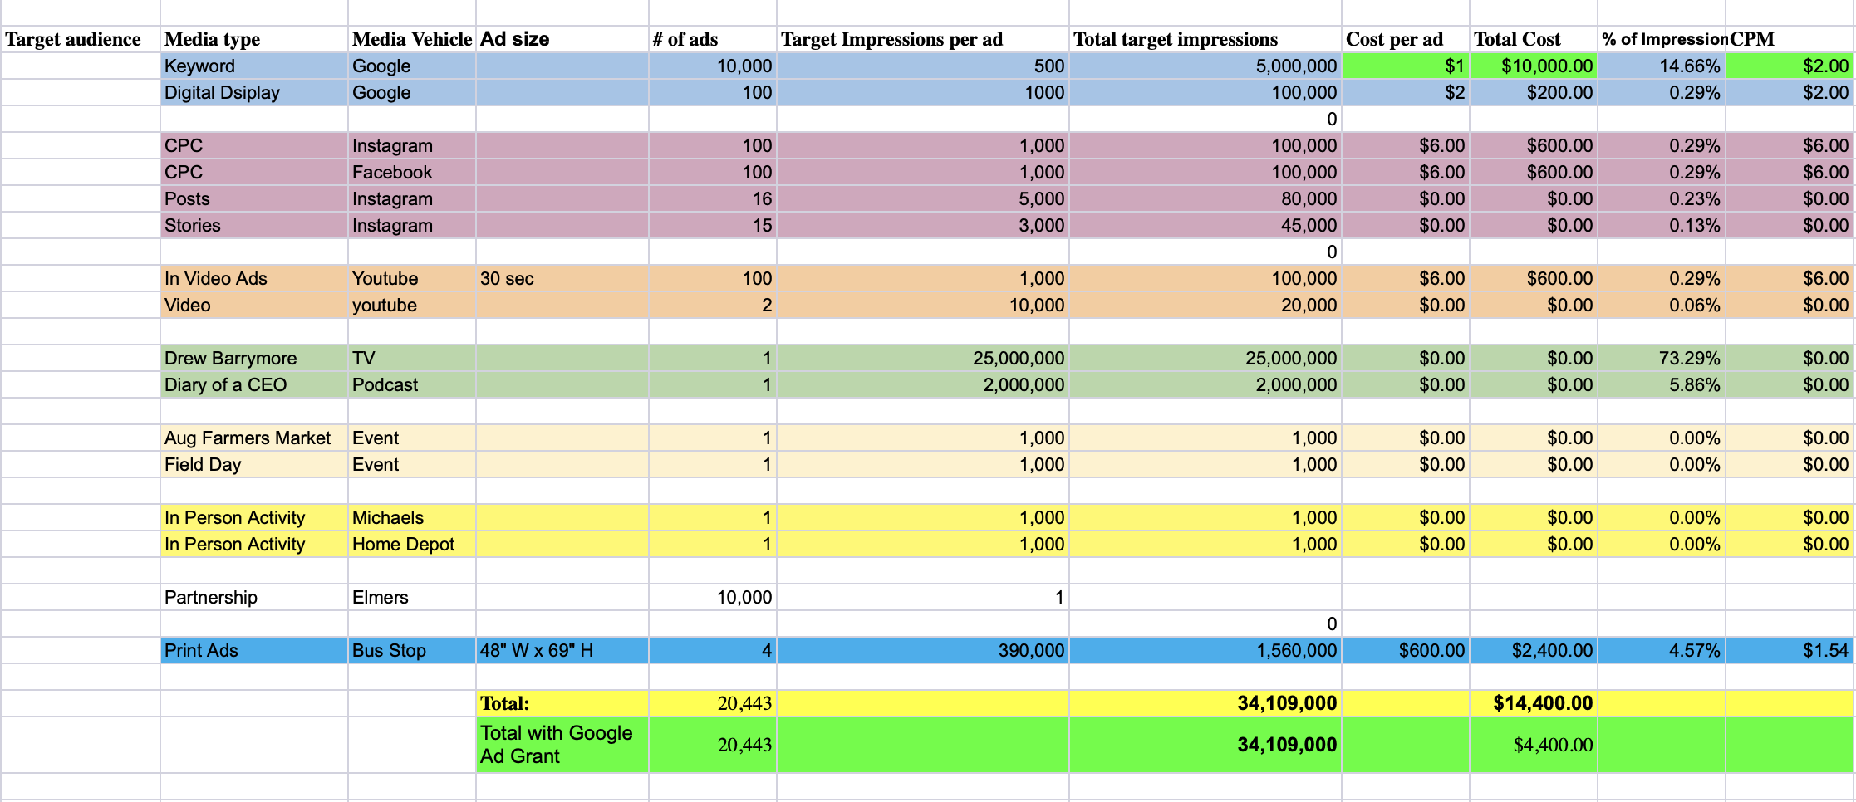1856x802 pixels.
Task: Select the $2,400.00 total cost cell
Action: 1534,650
